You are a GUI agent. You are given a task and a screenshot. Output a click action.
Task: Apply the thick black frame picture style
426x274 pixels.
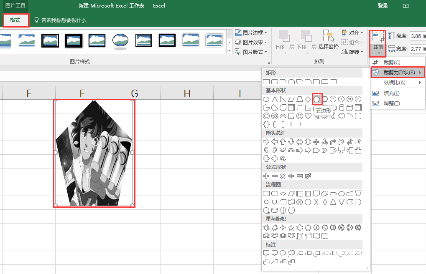point(74,40)
